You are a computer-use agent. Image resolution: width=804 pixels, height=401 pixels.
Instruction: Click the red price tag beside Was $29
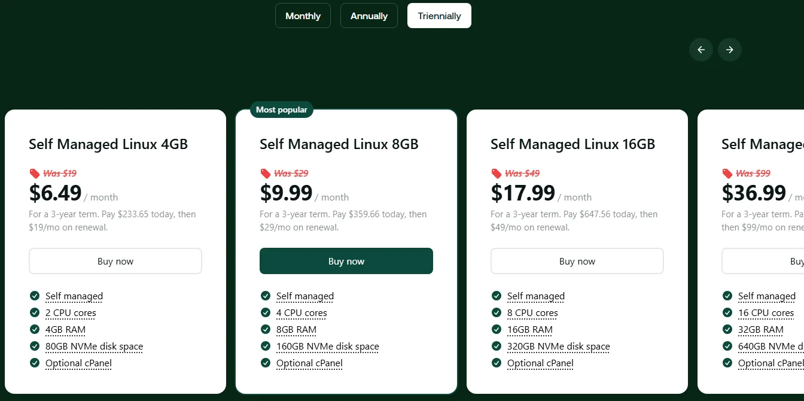(265, 174)
